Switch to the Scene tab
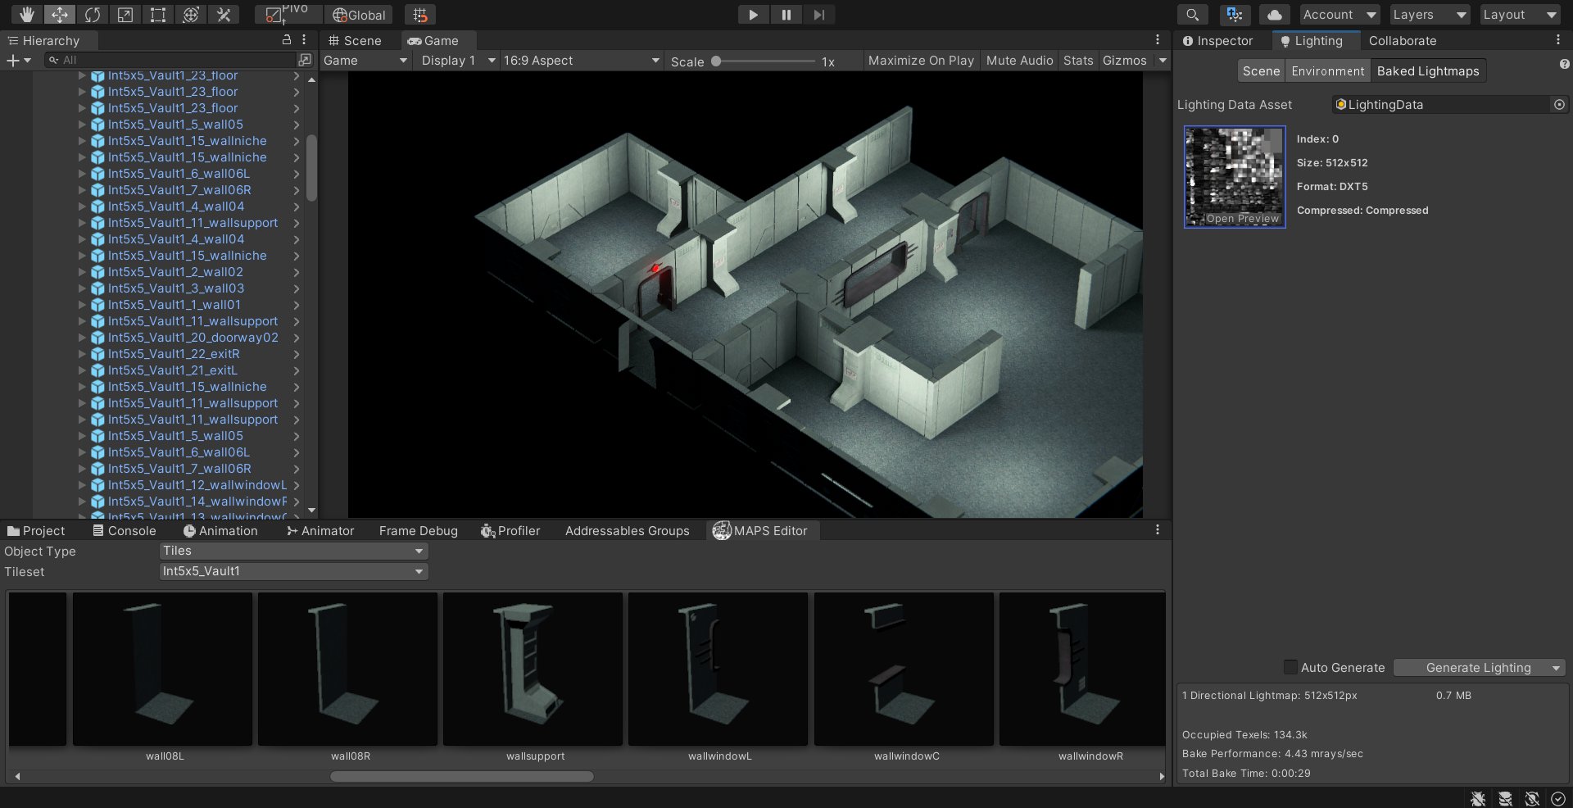Viewport: 1573px width, 808px height. pyautogui.click(x=355, y=40)
